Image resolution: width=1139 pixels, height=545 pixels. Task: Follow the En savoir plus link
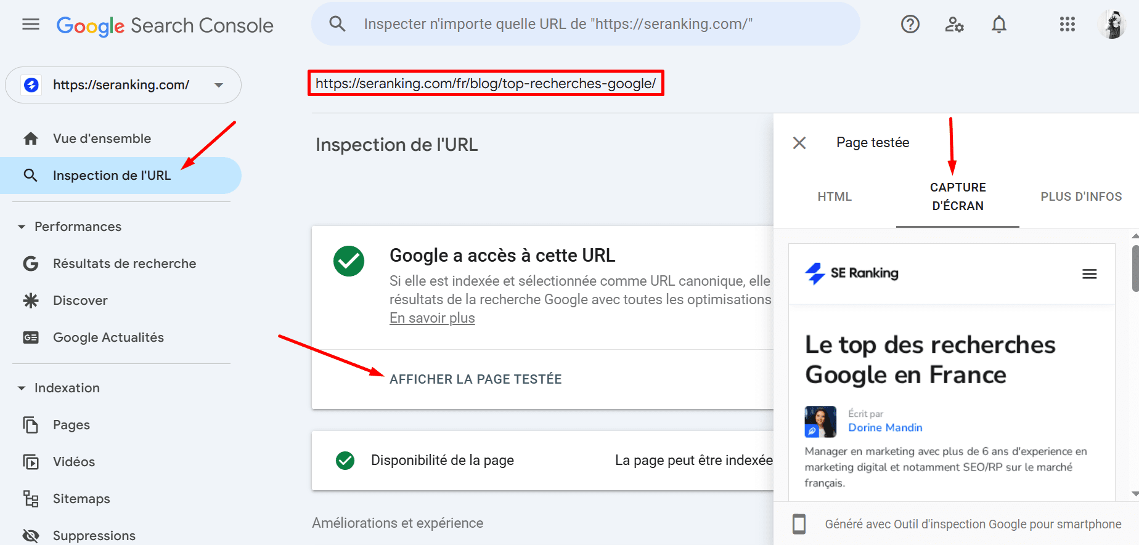[x=432, y=318]
